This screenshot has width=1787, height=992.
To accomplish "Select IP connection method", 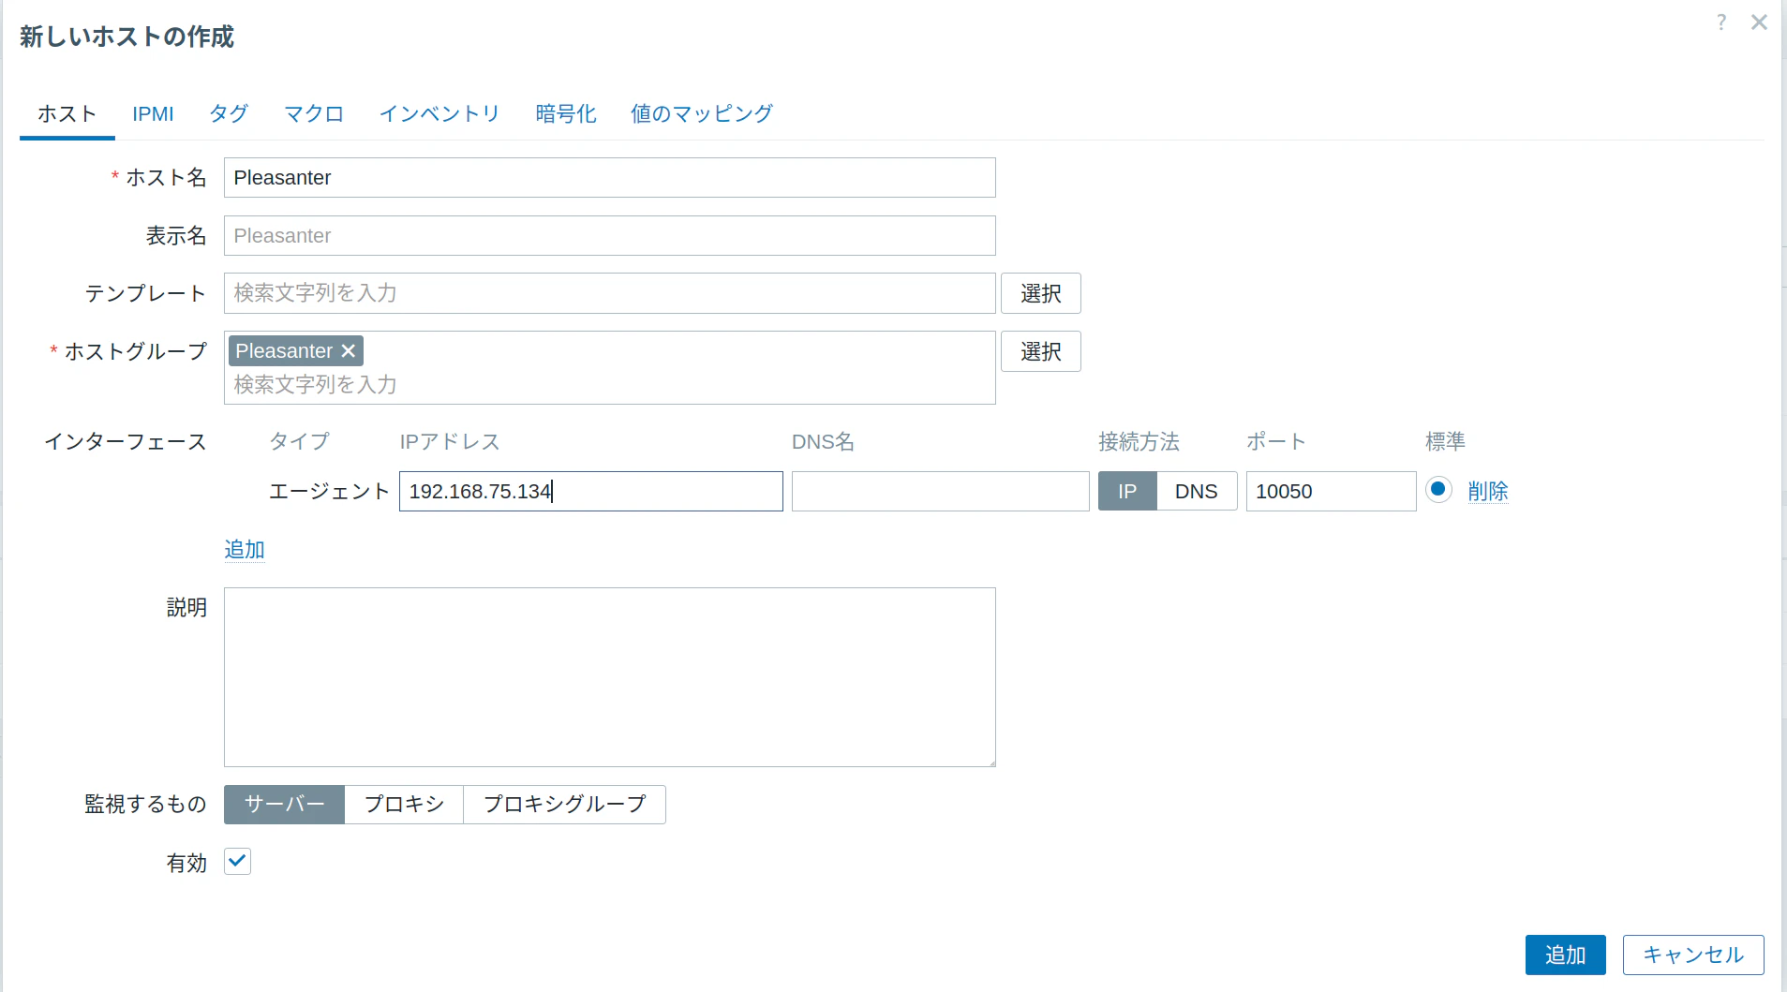I will point(1127,492).
